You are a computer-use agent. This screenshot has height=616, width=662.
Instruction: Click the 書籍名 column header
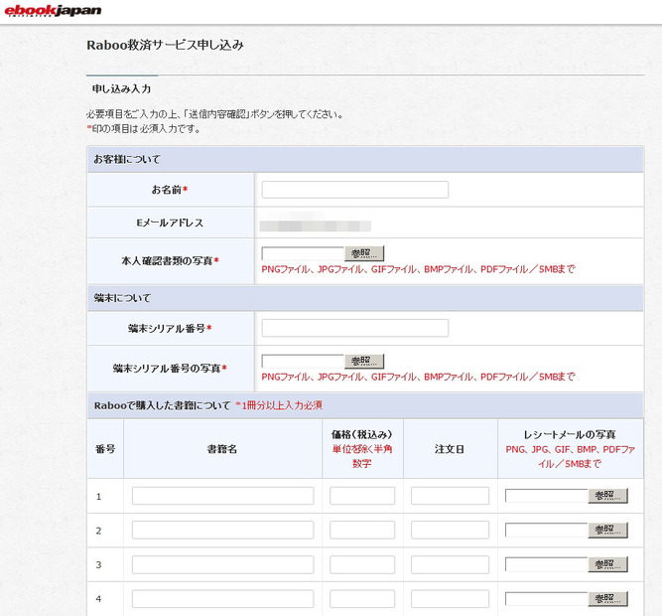(222, 449)
